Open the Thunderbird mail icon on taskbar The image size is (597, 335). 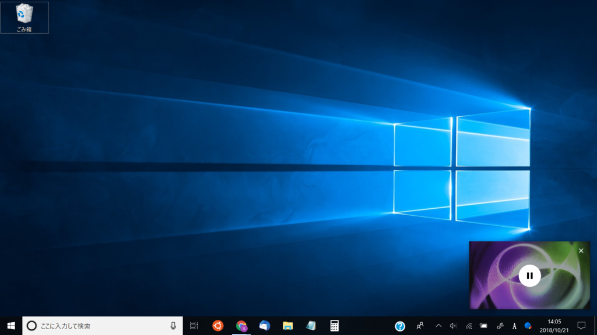pos(265,326)
